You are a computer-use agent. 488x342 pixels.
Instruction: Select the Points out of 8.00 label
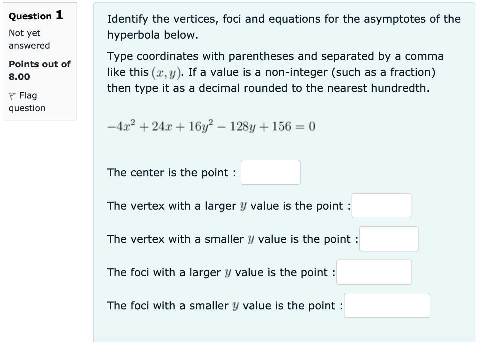point(39,70)
